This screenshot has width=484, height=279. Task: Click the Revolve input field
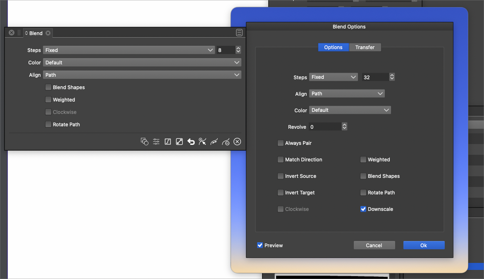325,127
